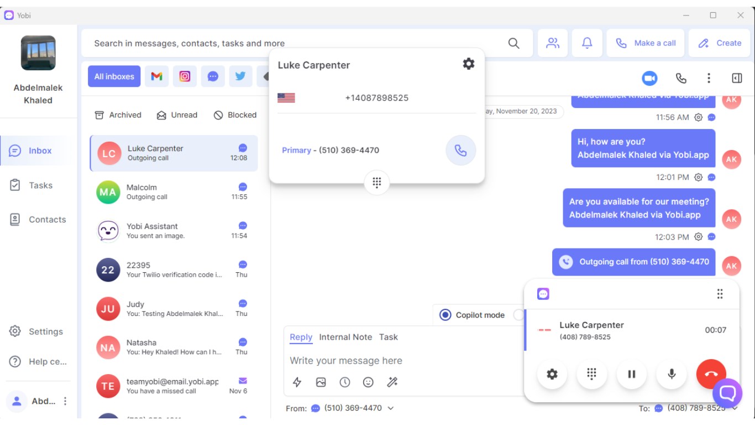Viewport: 755px width, 425px height.
Task: Open the emoji picker
Action: (x=368, y=382)
